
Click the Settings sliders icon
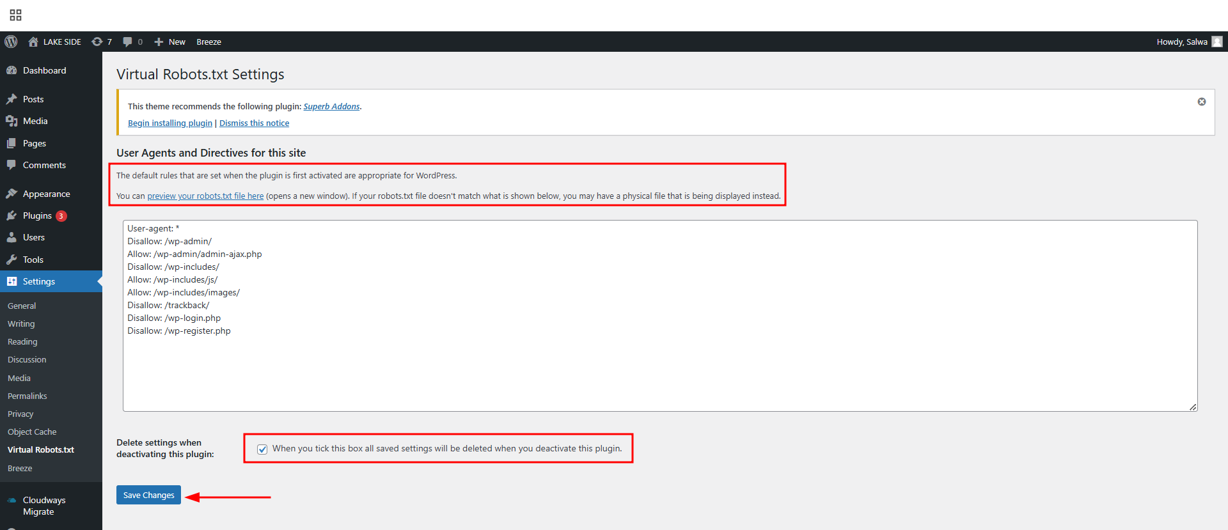(x=12, y=281)
